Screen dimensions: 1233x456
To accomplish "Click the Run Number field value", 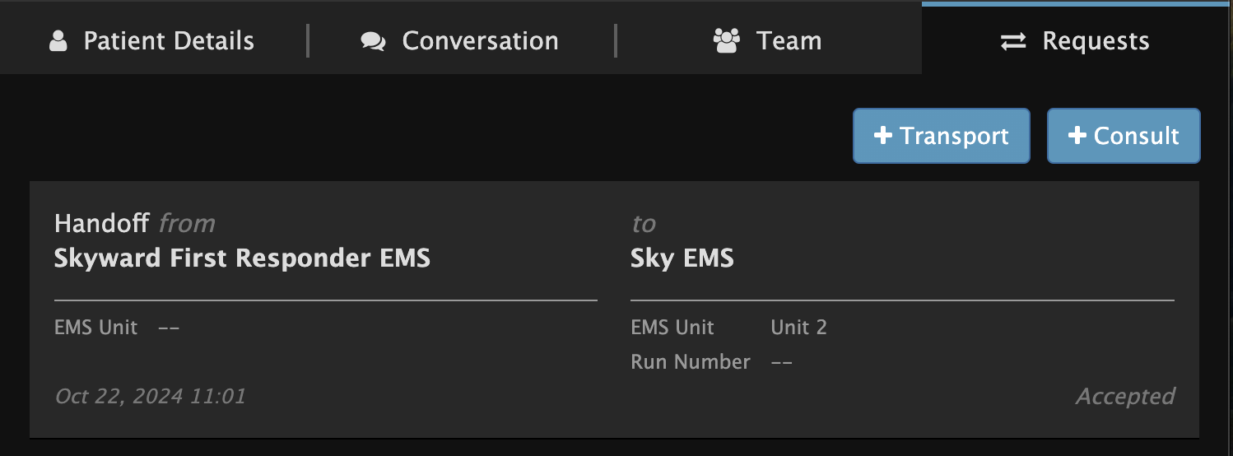I will (x=782, y=362).
